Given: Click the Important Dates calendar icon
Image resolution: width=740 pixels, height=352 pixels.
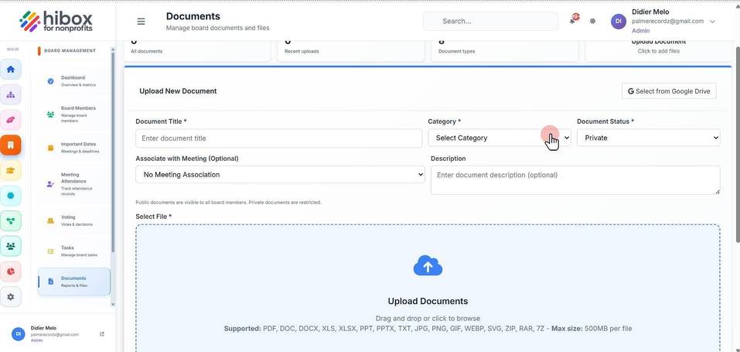Looking at the screenshot, I should click(50, 148).
